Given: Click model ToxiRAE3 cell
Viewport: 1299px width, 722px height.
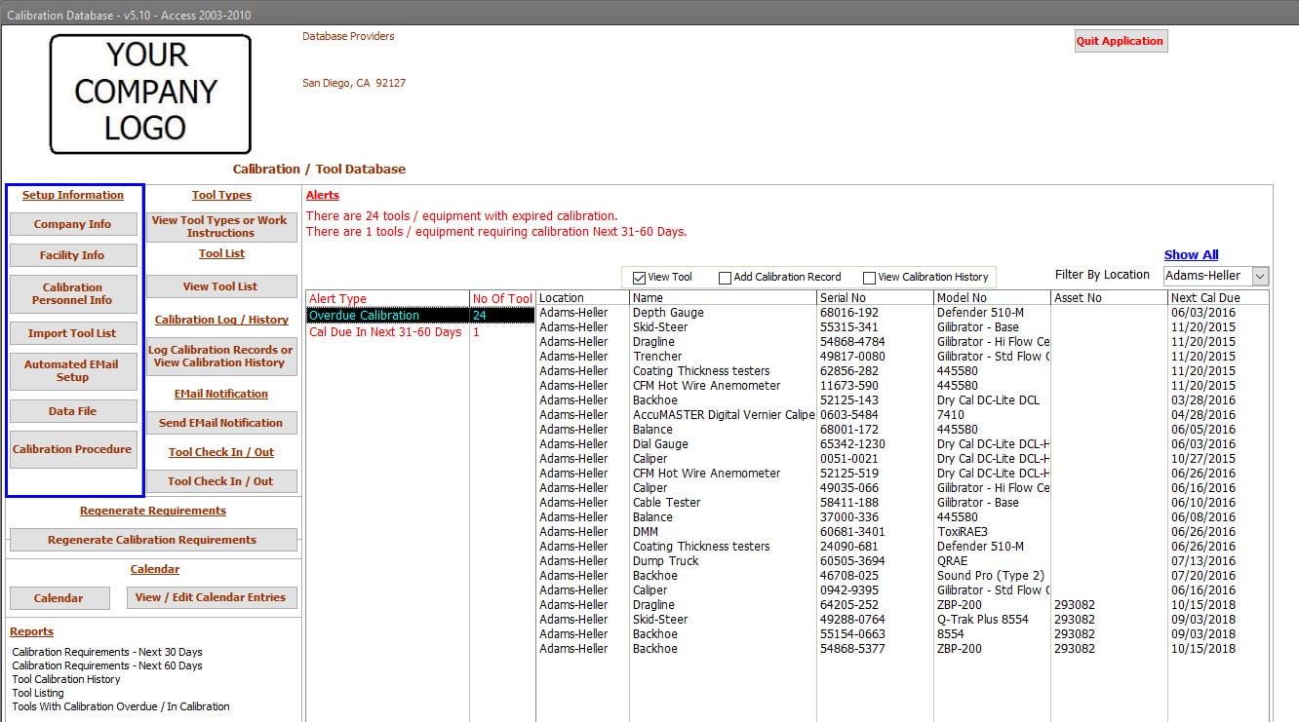Looking at the screenshot, I should tap(963, 532).
